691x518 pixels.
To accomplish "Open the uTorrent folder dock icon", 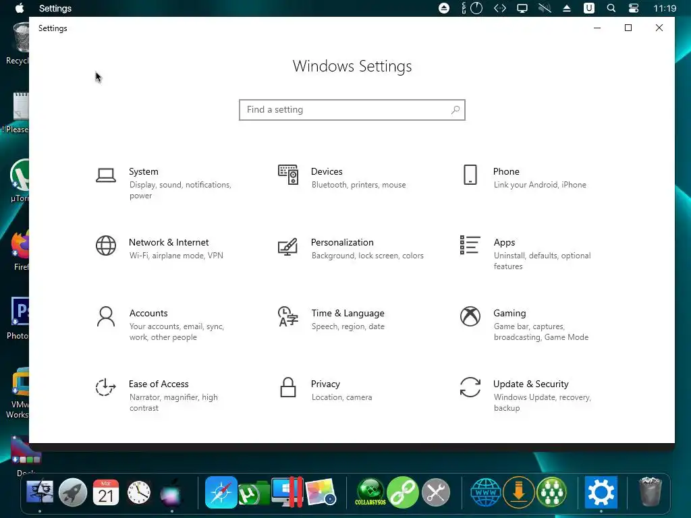I will point(254,493).
